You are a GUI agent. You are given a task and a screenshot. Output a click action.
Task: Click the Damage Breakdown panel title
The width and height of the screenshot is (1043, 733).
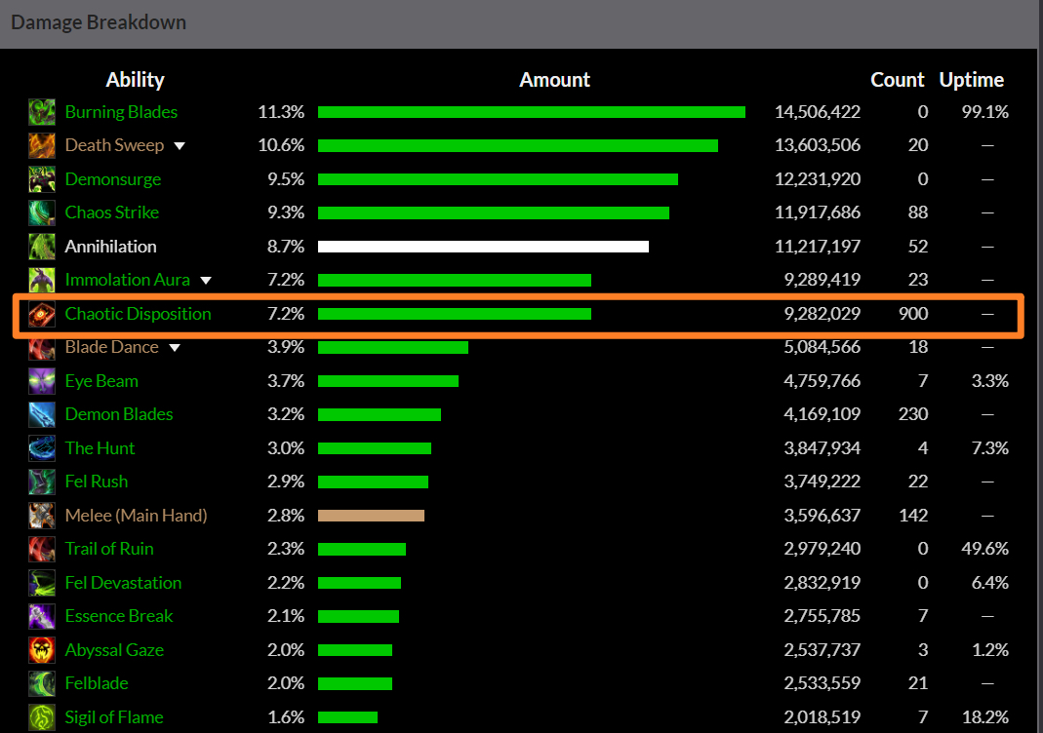[99, 21]
